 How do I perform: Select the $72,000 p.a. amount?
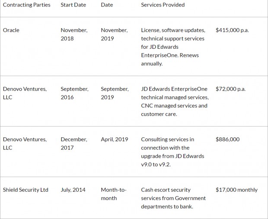pos(230,89)
